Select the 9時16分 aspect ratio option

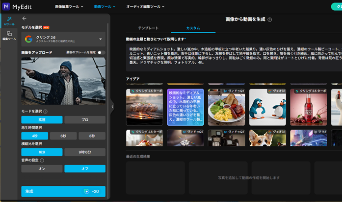84,152
